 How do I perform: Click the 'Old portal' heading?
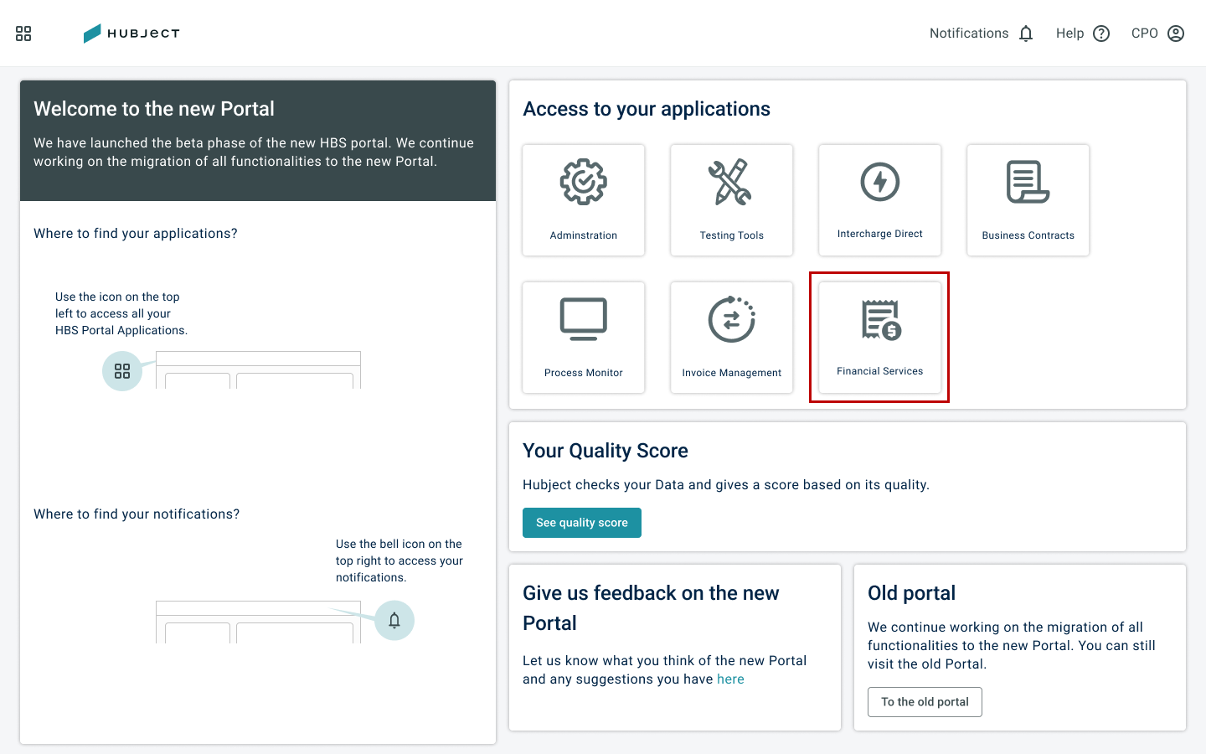click(912, 593)
